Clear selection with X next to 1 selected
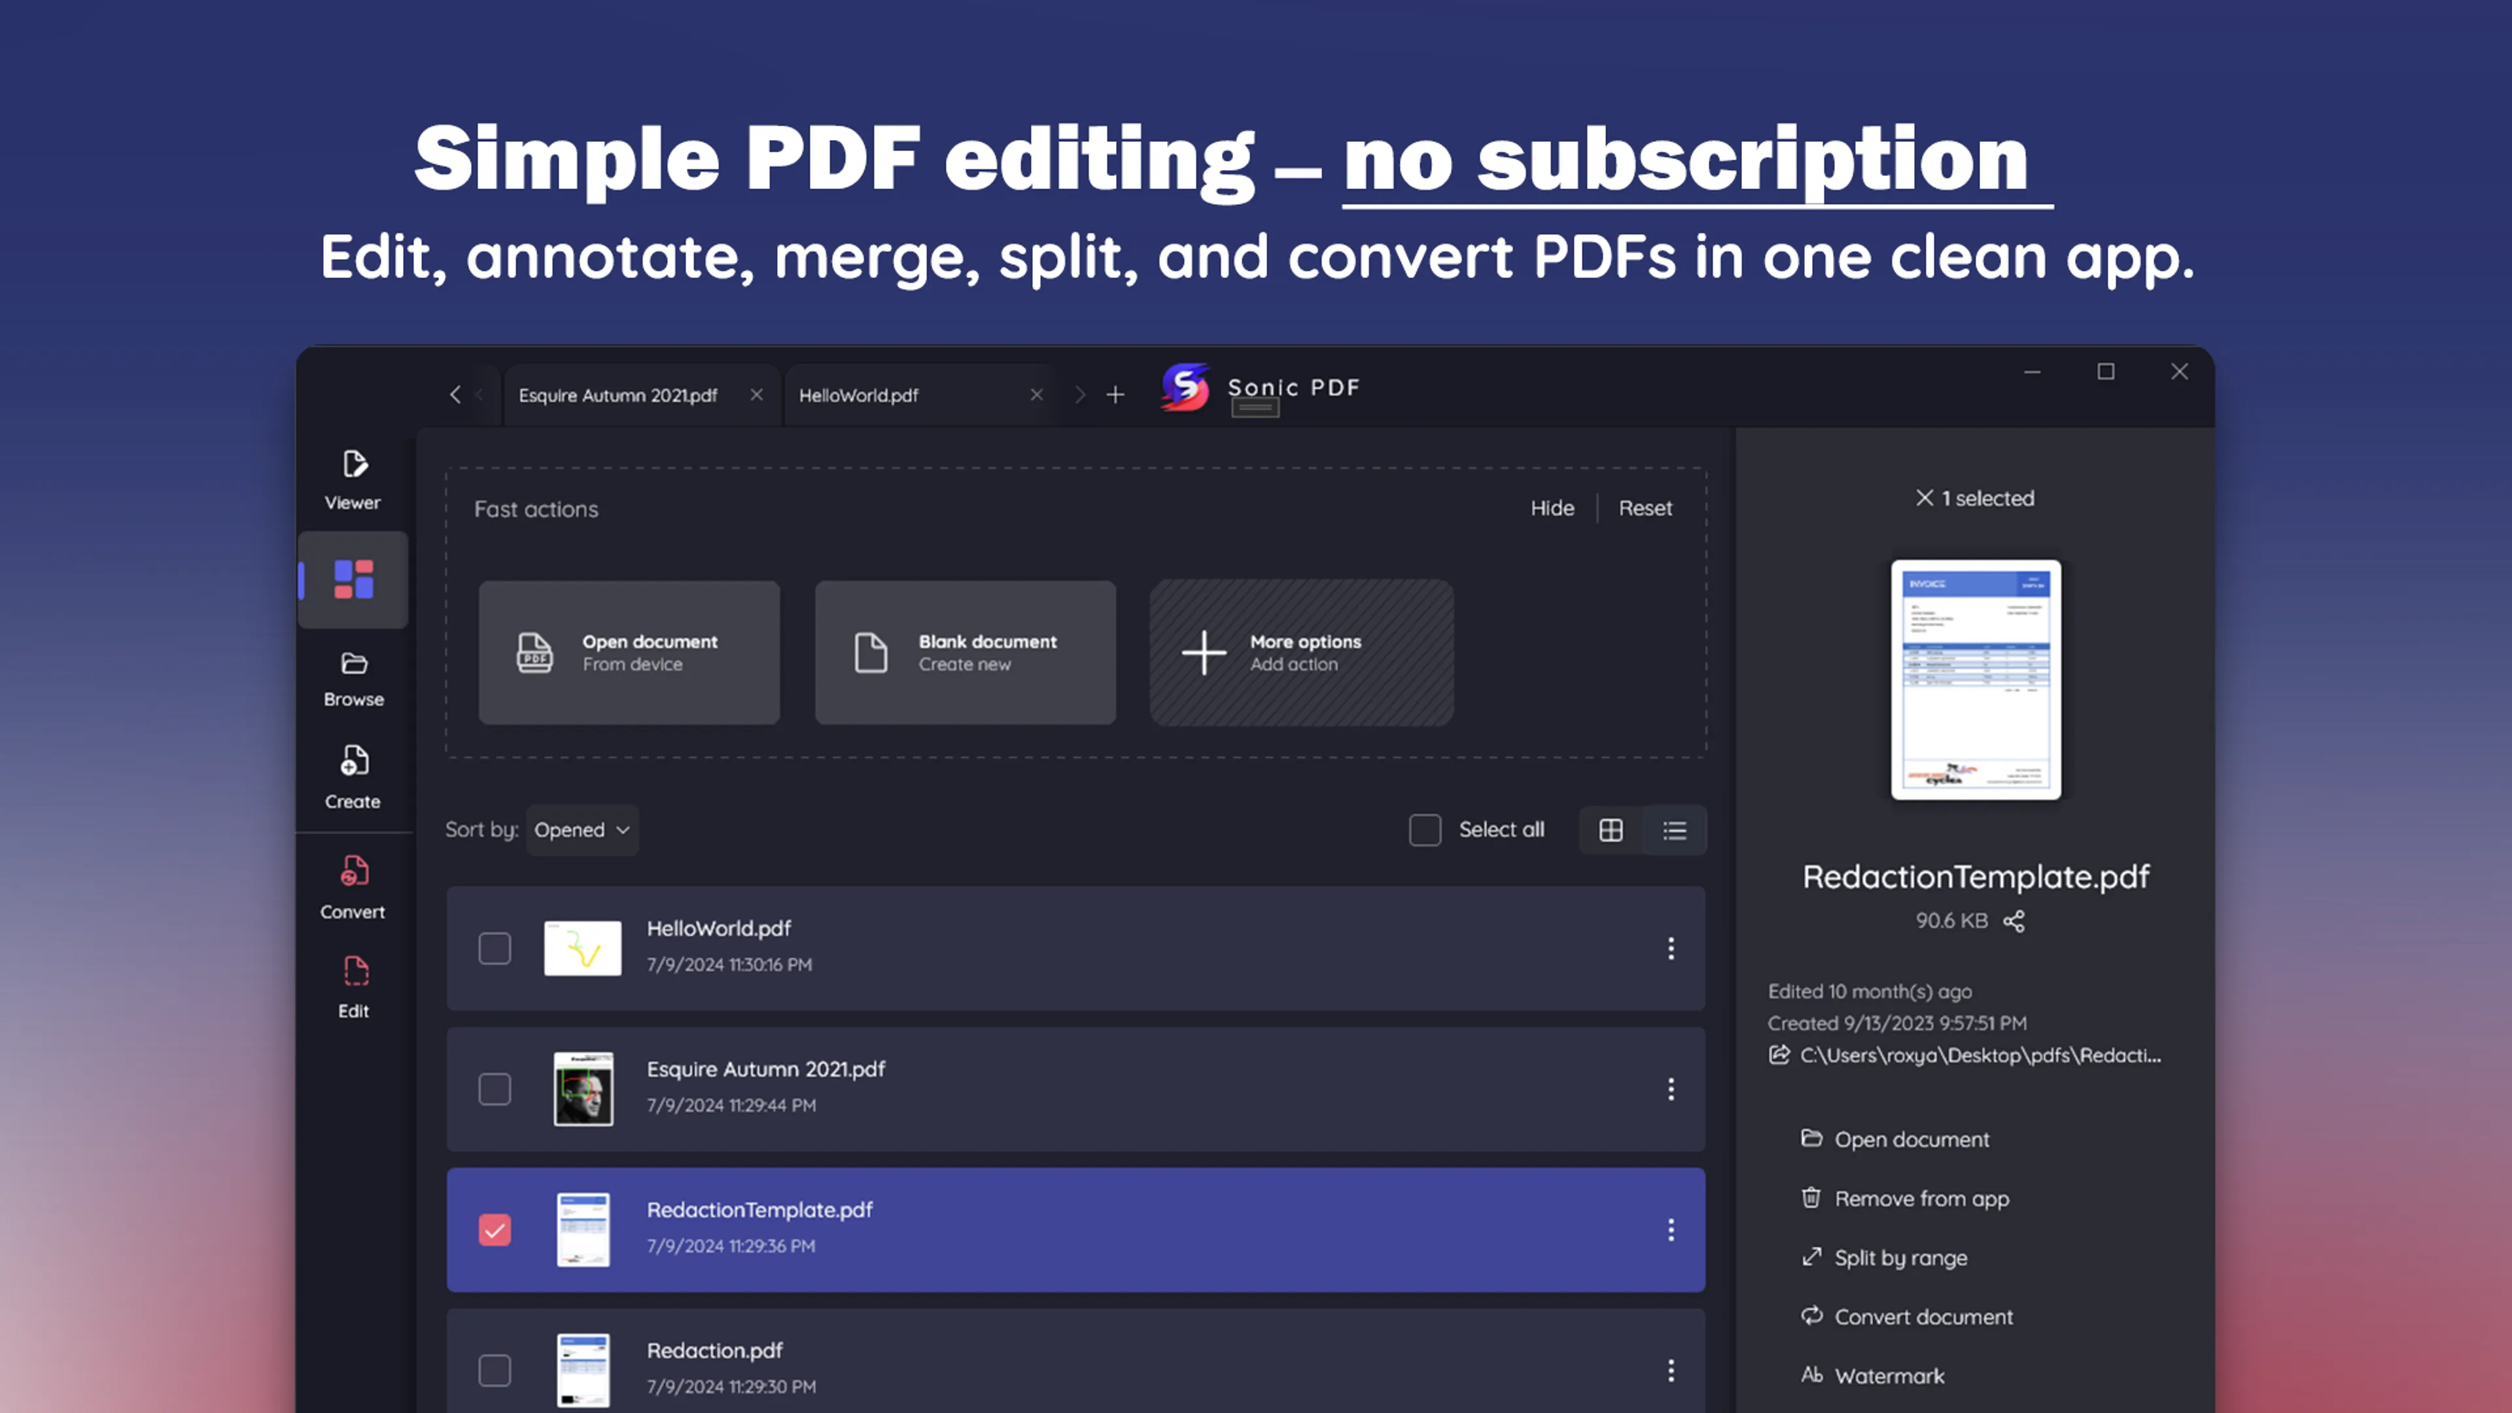 1924,497
